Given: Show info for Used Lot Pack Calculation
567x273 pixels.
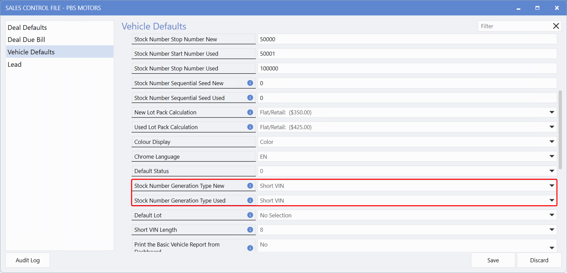Looking at the screenshot, I should pos(250,127).
